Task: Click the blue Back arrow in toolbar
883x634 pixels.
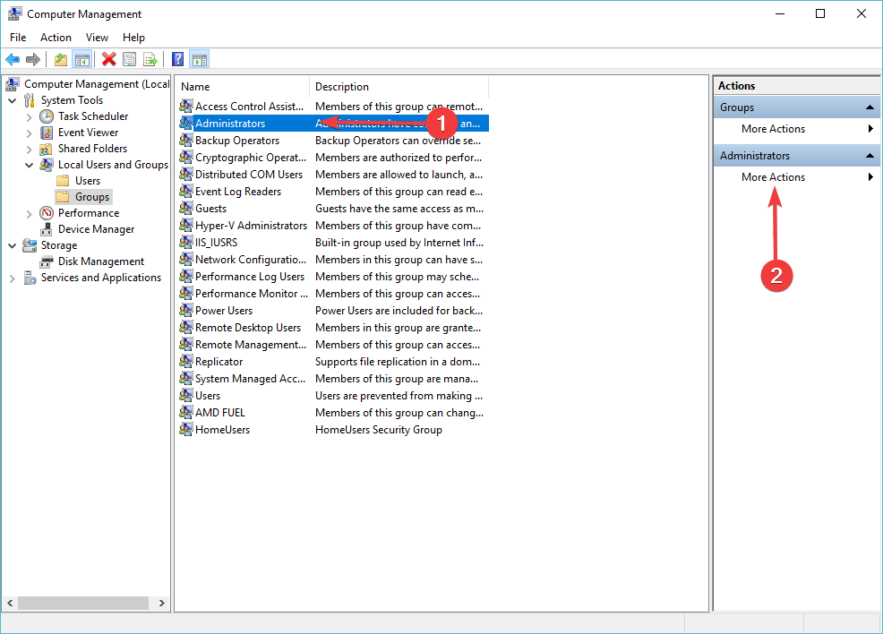Action: point(13,59)
